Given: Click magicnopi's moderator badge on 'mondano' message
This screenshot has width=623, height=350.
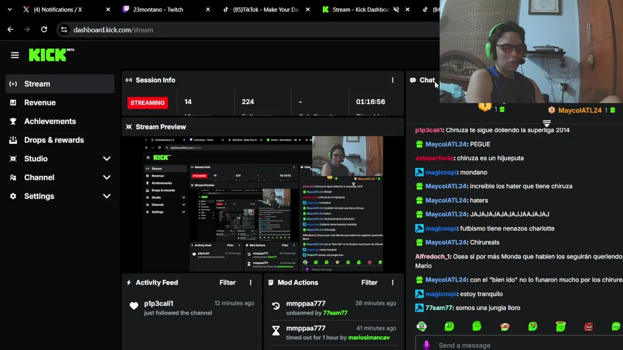Looking at the screenshot, I should point(419,172).
